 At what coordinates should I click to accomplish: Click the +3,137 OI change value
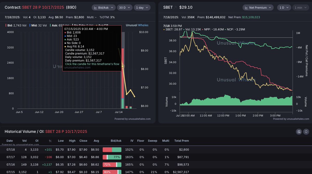47,165
